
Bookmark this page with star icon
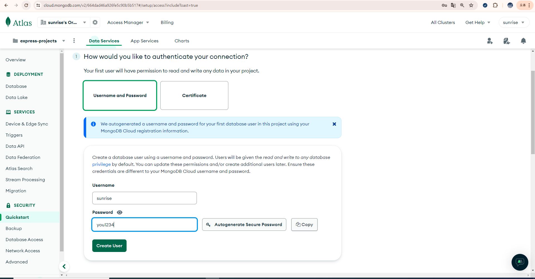[471, 5]
